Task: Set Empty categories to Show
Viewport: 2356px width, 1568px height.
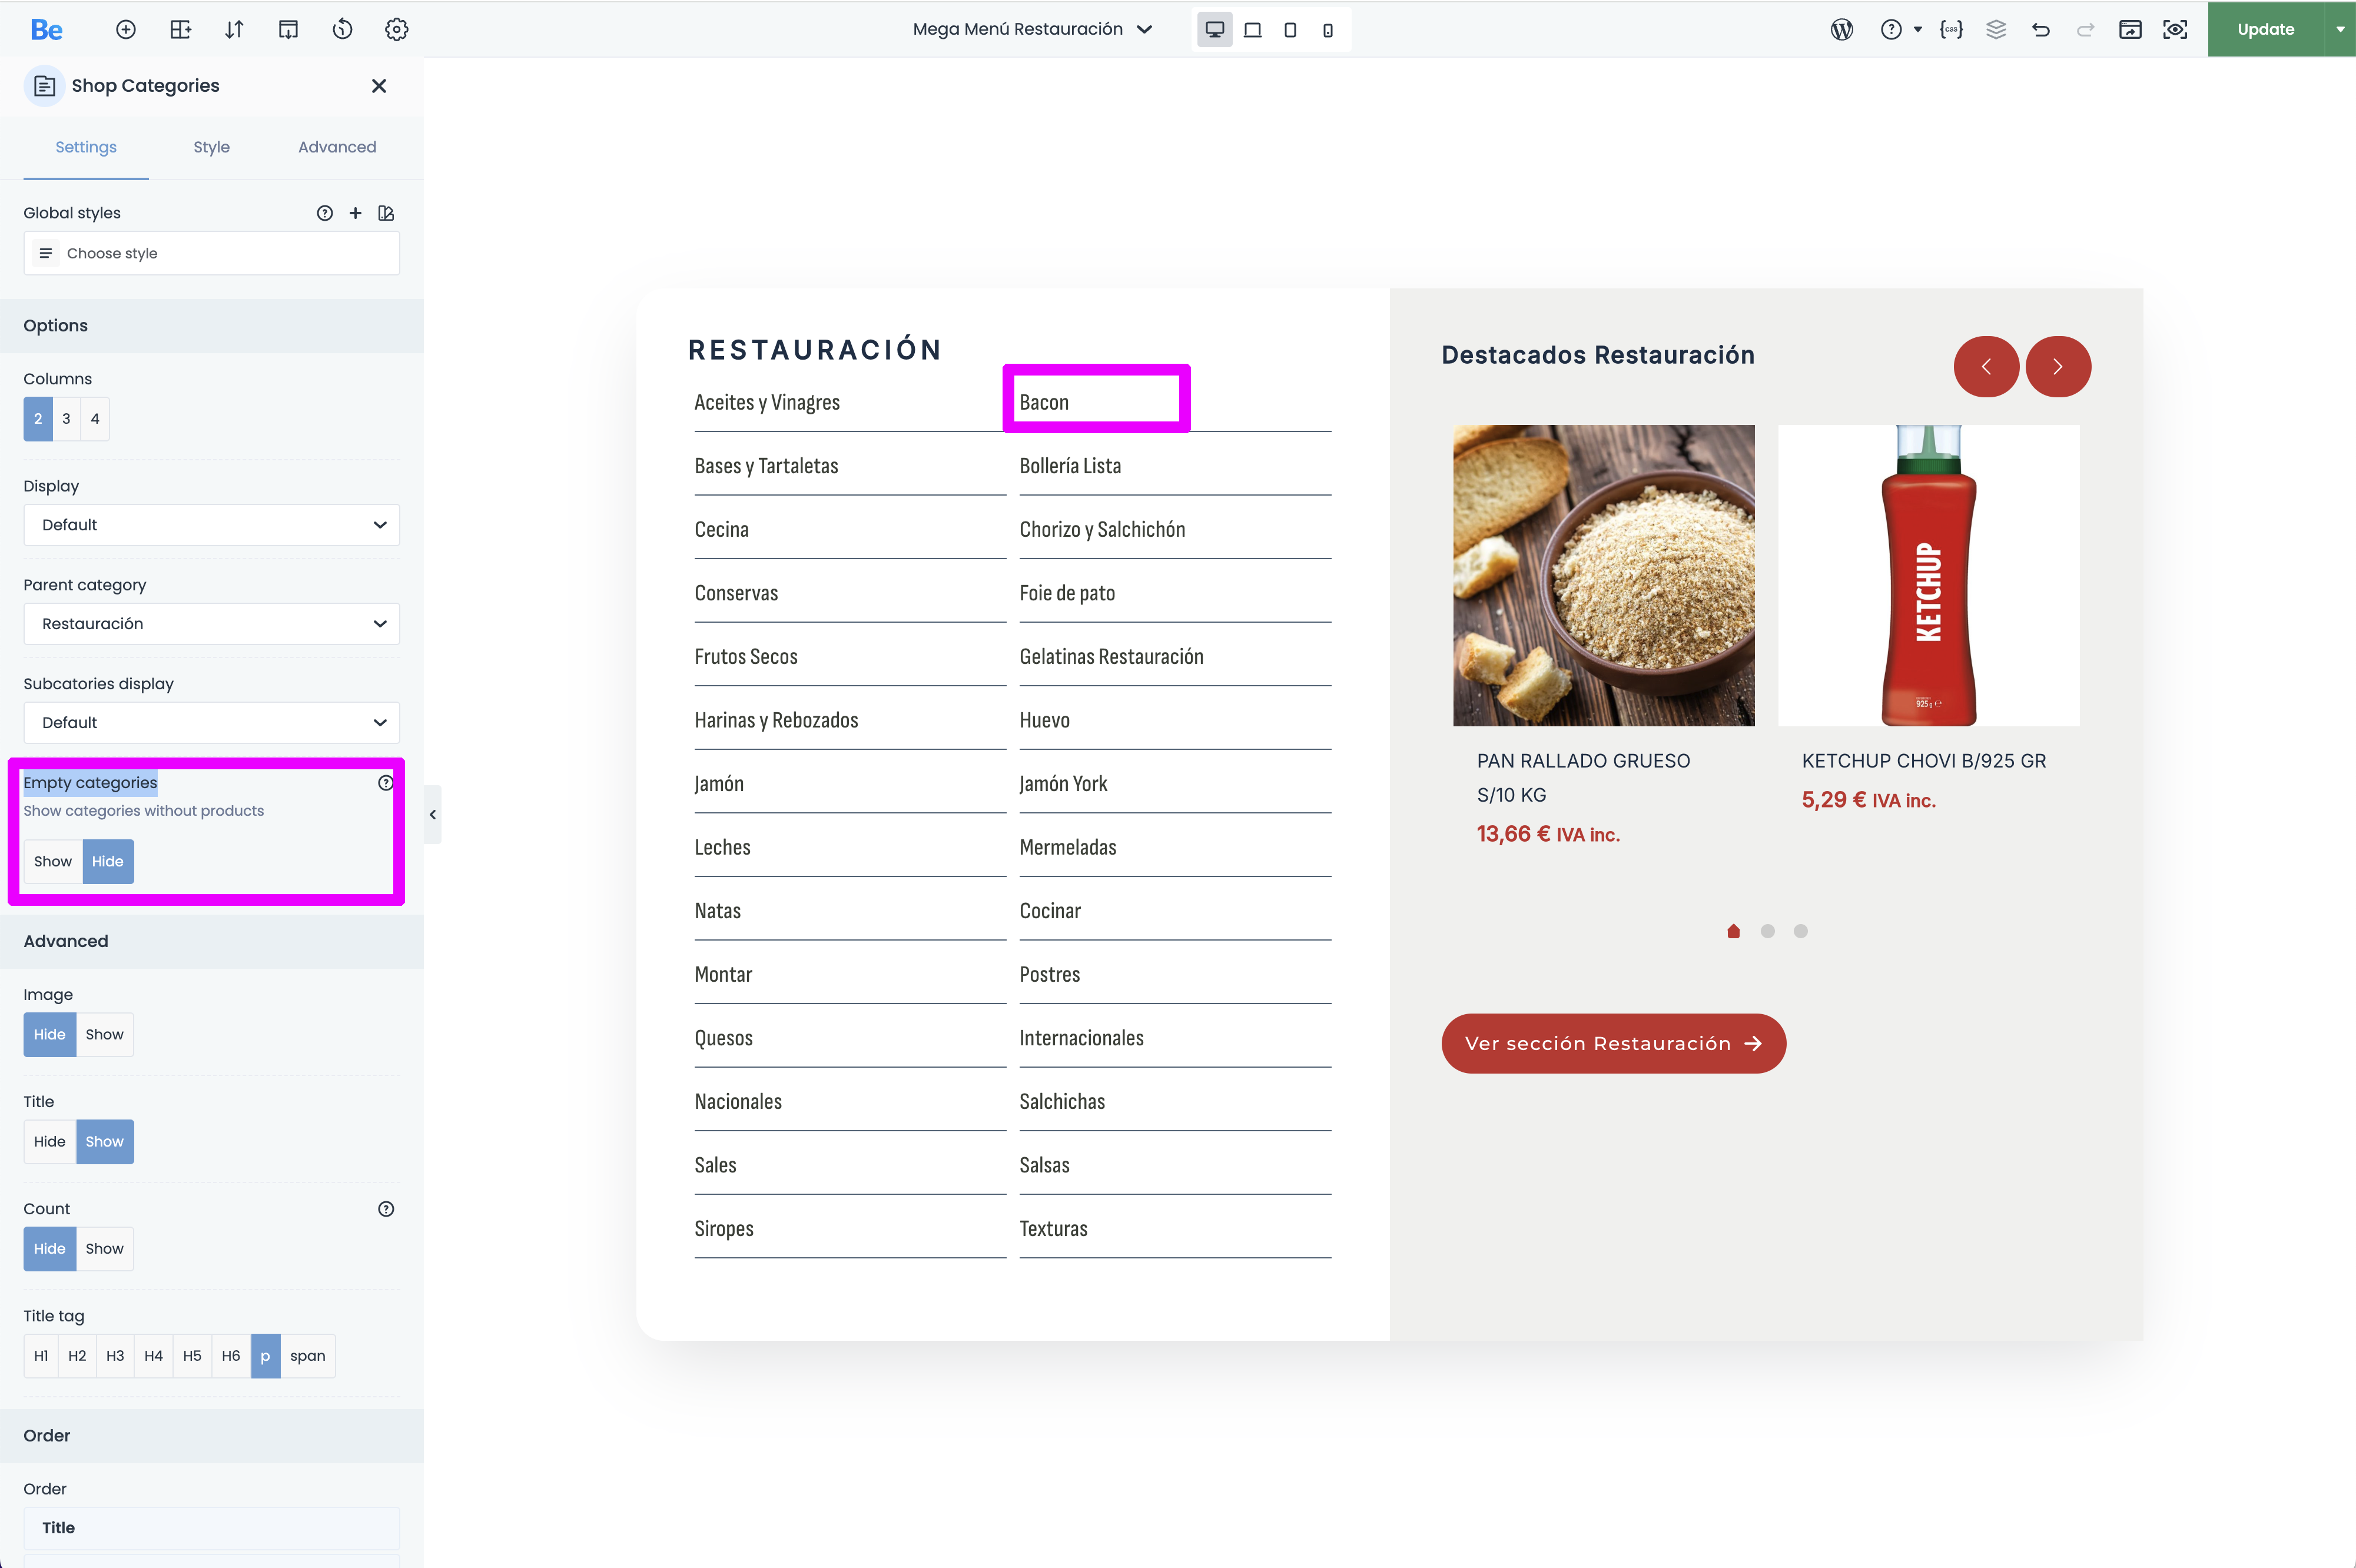Action: coord(53,861)
